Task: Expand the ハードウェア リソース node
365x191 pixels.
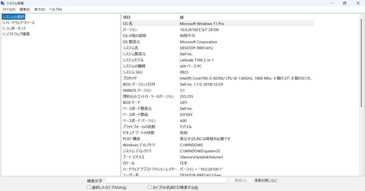Action: click(x=4, y=23)
